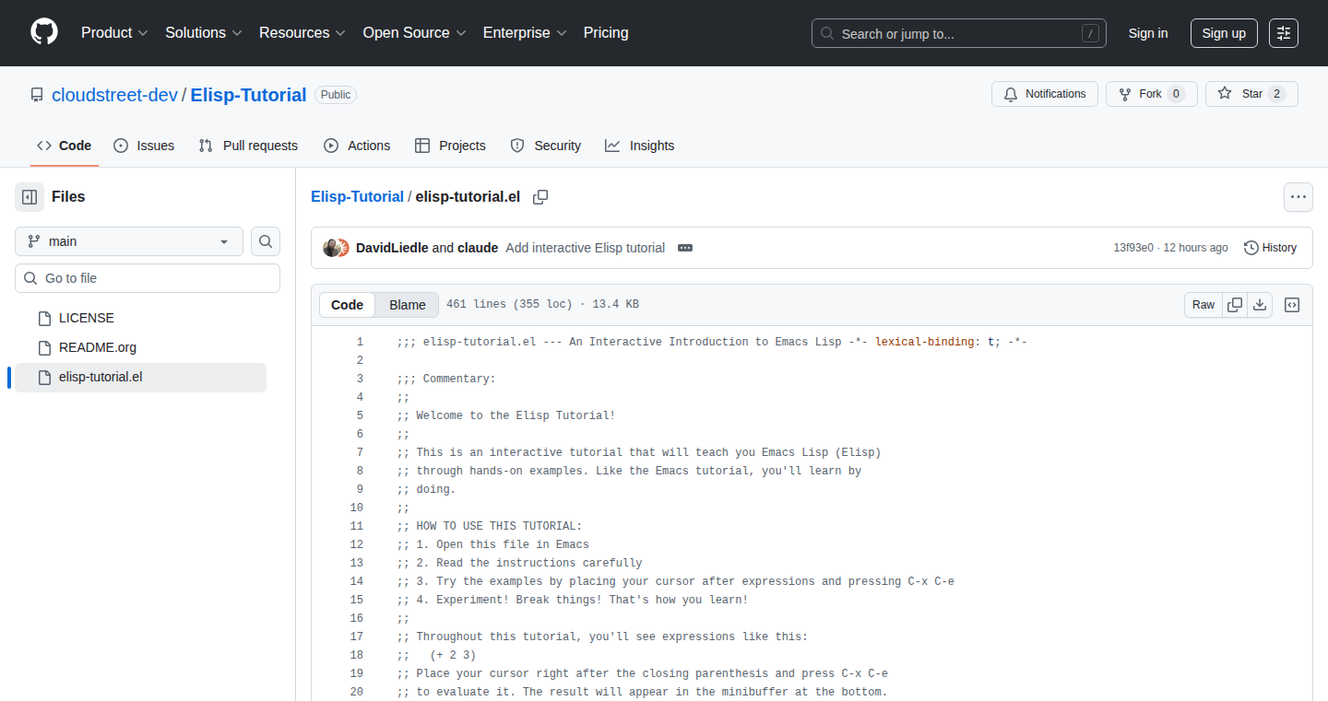Open the Elisp-Tutorial repository title link
The height and width of the screenshot is (701, 1328).
pyautogui.click(x=248, y=95)
